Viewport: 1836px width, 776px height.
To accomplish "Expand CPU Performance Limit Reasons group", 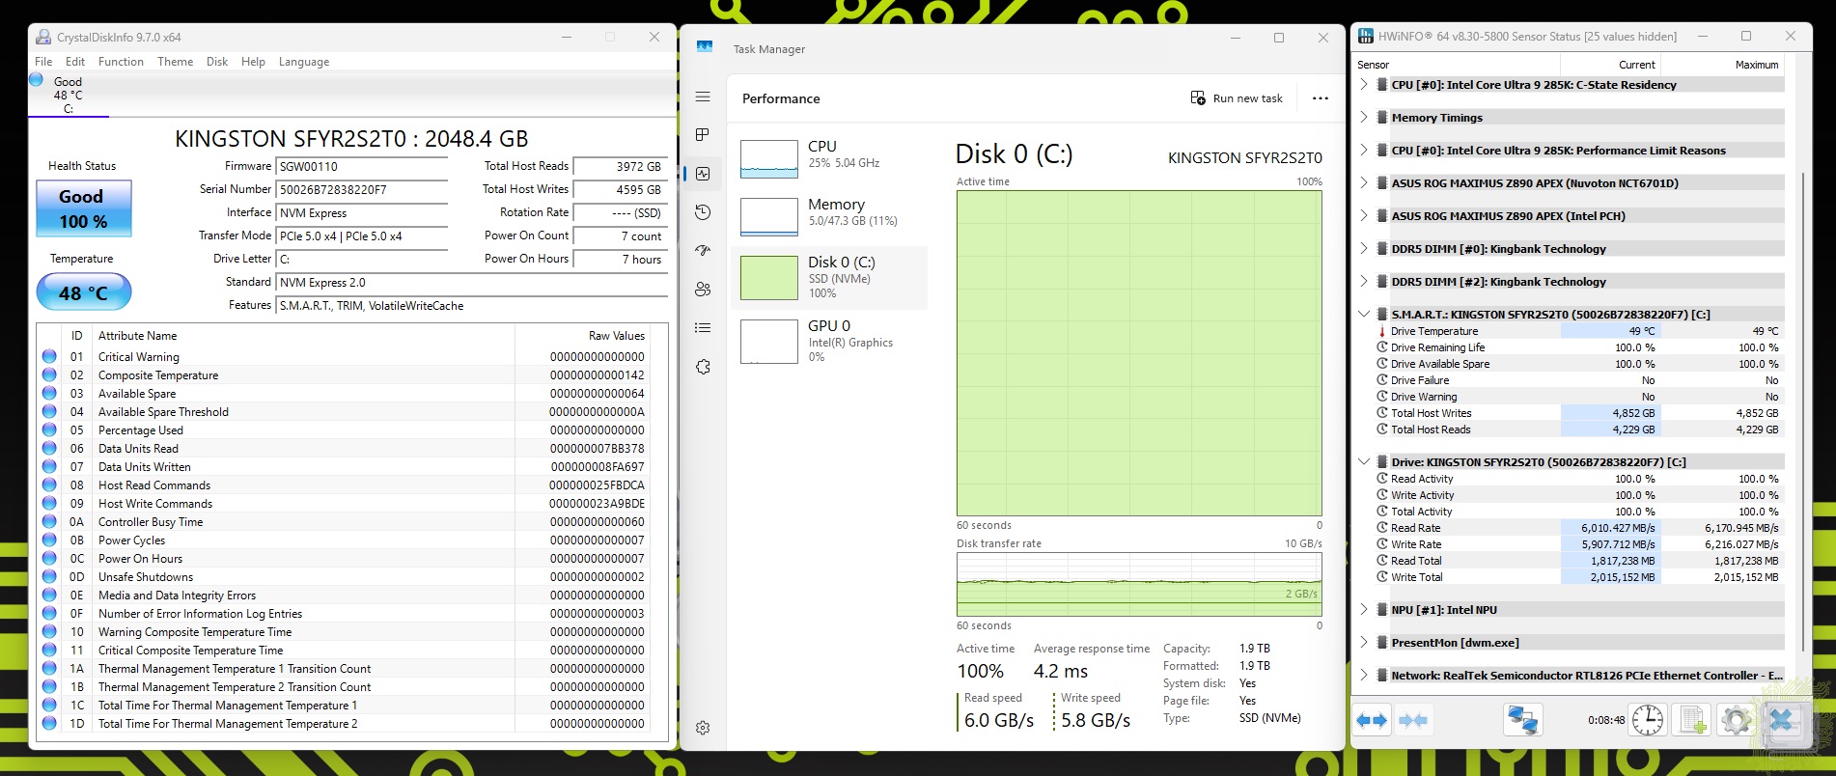I will (x=1364, y=151).
